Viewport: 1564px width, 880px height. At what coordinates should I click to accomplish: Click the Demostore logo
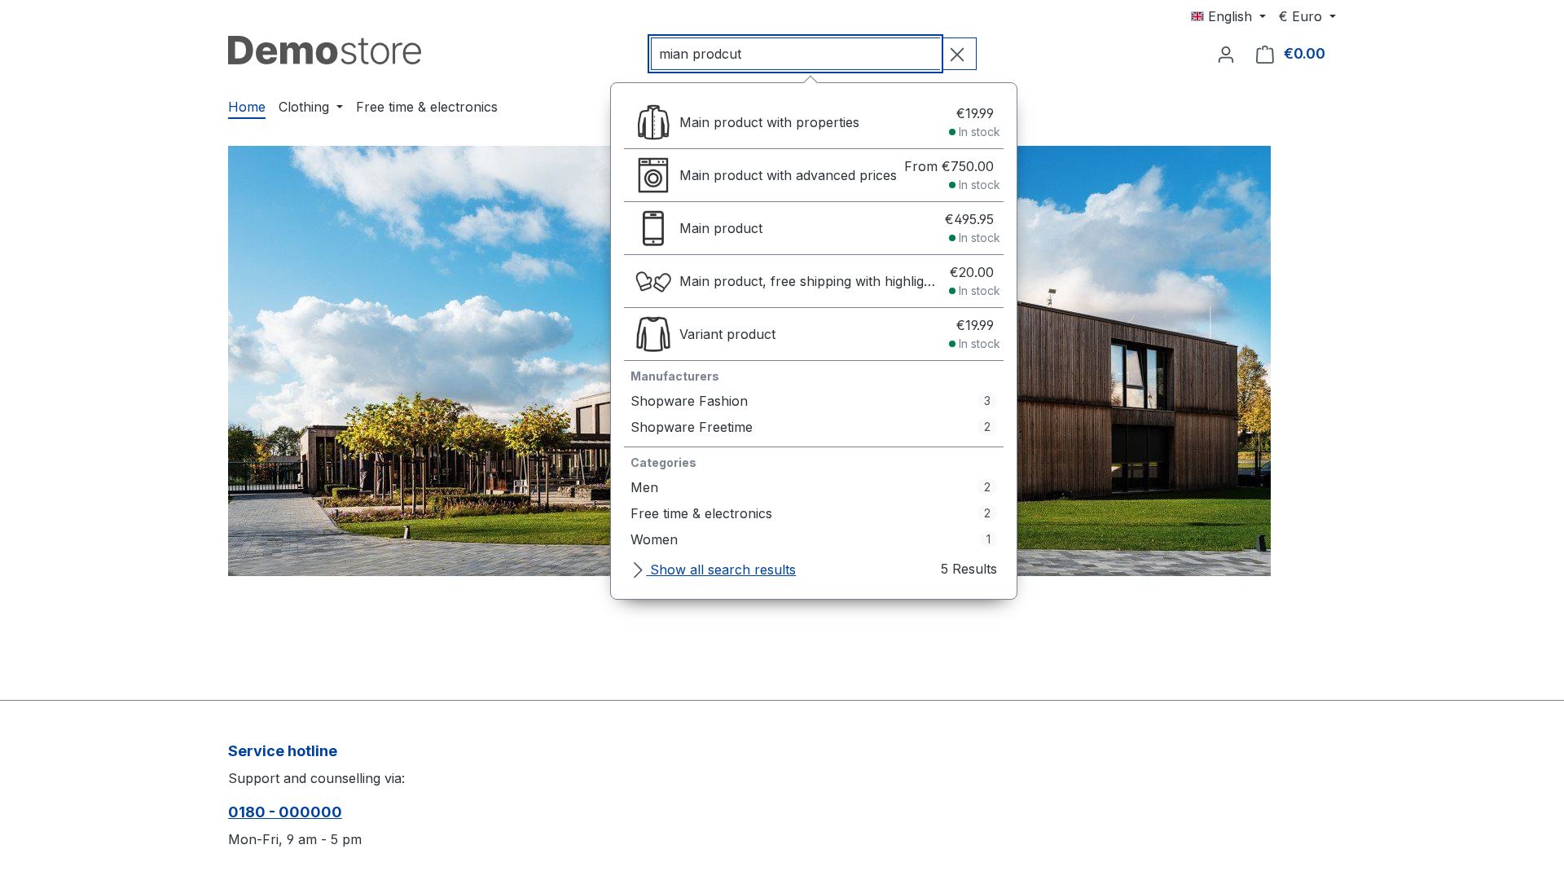coord(325,51)
